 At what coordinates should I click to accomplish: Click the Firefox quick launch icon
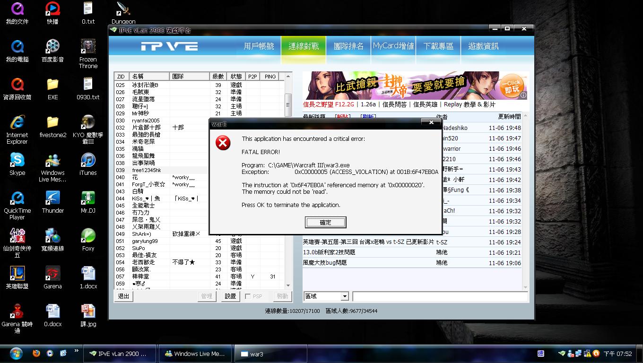pos(36,353)
